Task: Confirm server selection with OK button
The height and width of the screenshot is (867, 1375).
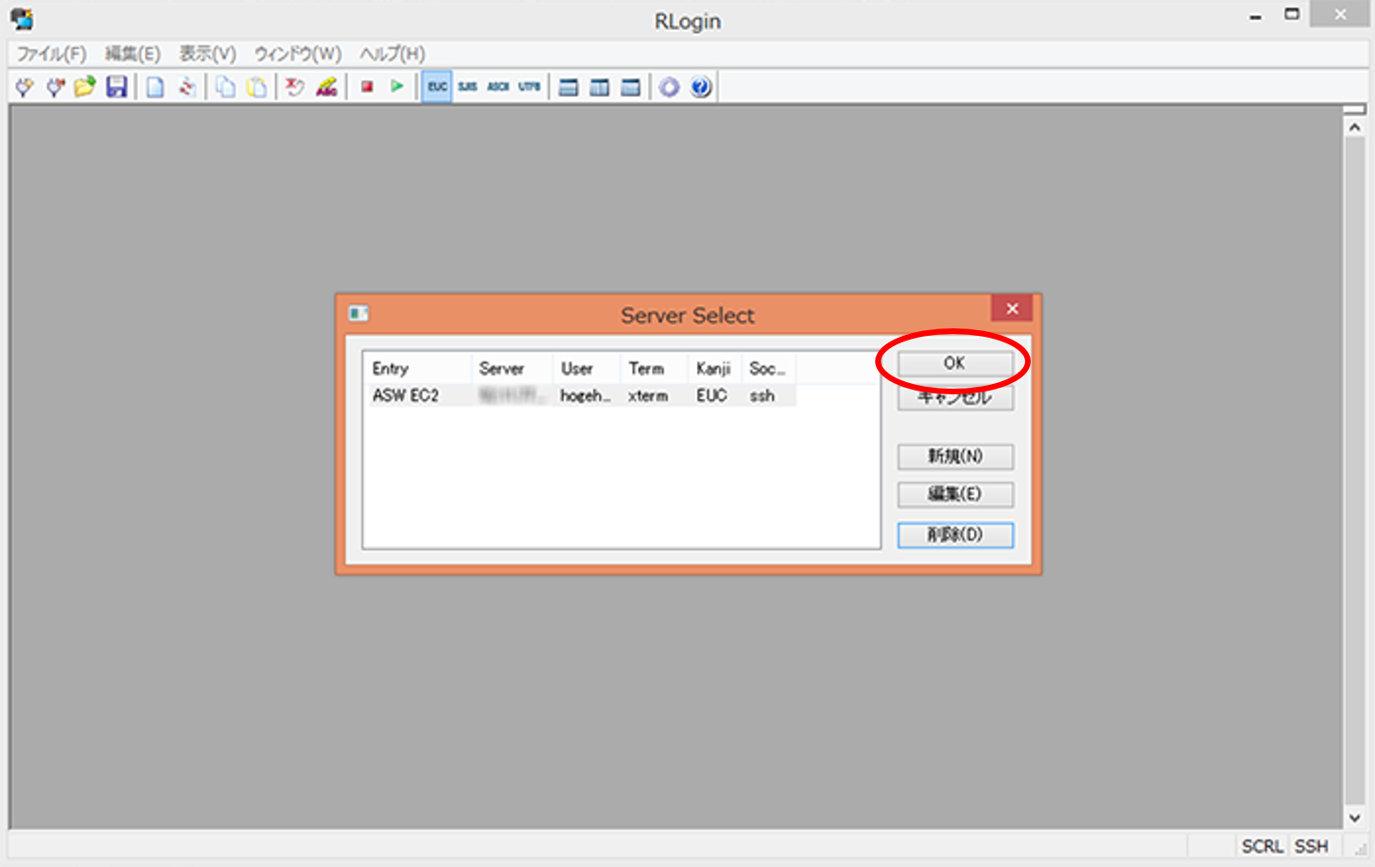Action: (x=954, y=363)
